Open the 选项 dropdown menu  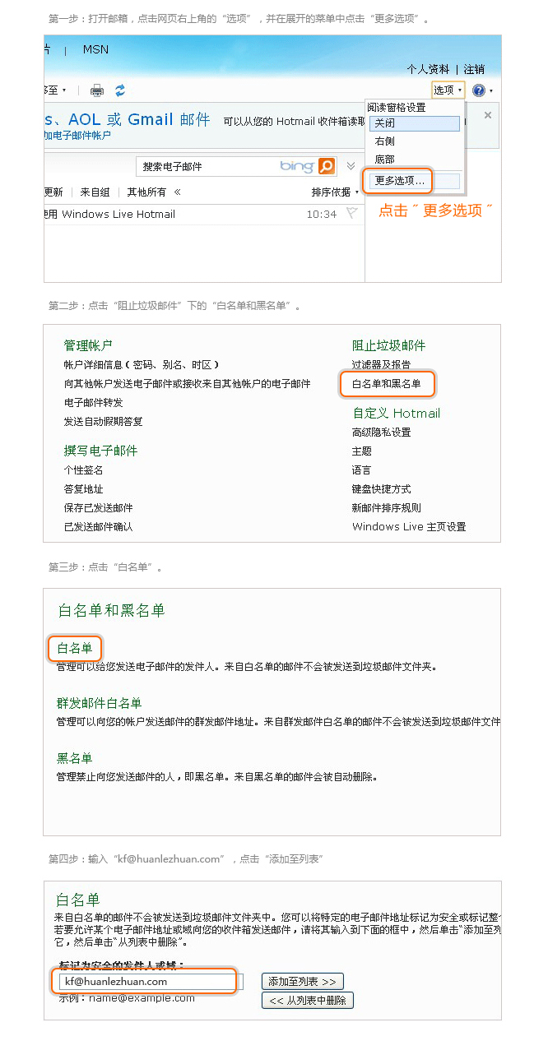coord(448,90)
